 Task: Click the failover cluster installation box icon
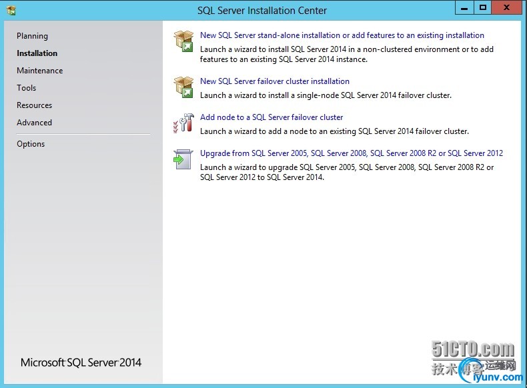click(183, 87)
